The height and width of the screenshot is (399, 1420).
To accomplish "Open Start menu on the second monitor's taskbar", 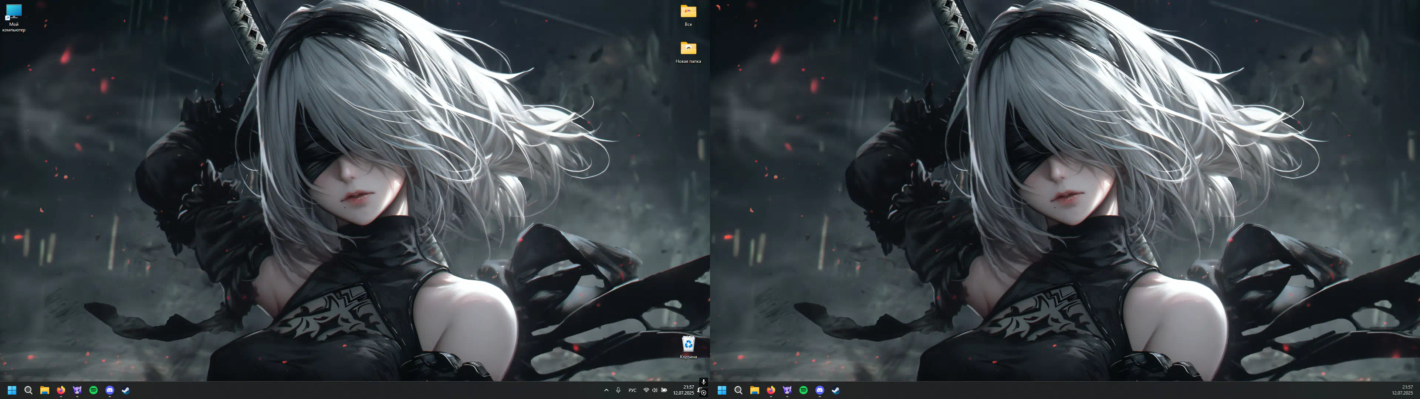I will (x=722, y=390).
